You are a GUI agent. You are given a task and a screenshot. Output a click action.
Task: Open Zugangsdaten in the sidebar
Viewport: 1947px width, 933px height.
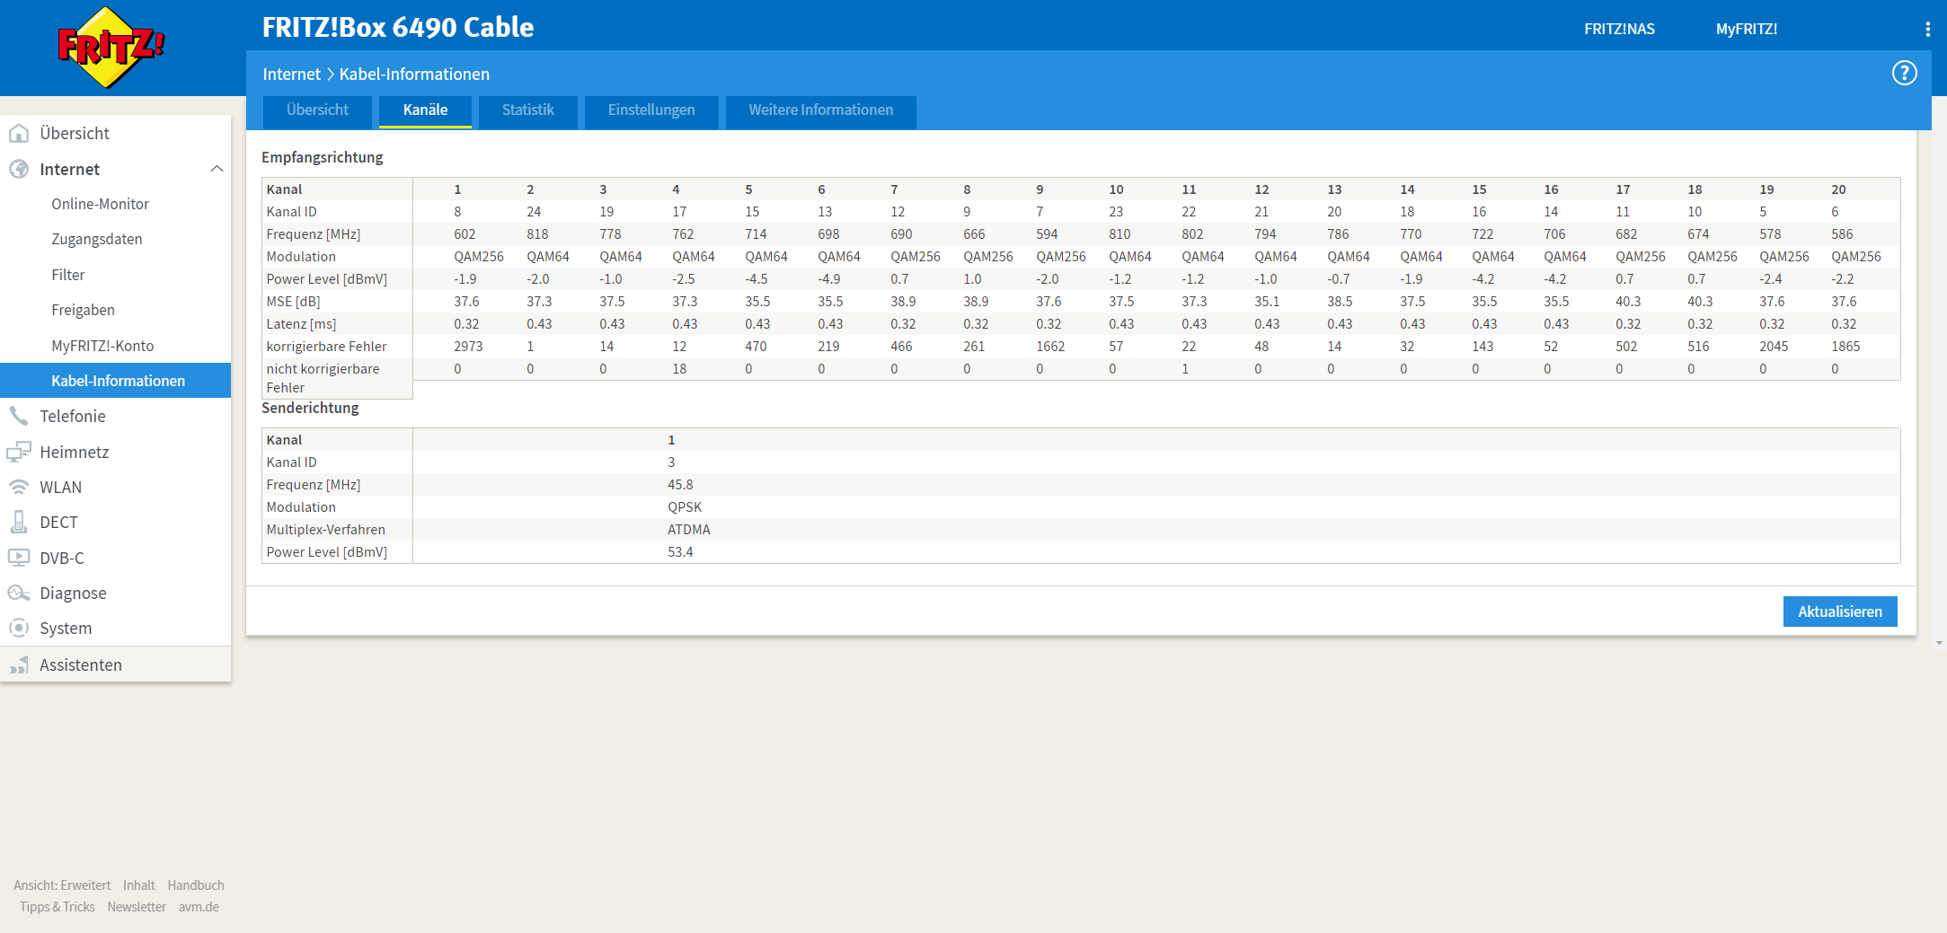pos(97,239)
